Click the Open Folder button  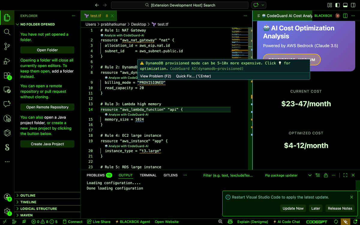click(x=47, y=50)
